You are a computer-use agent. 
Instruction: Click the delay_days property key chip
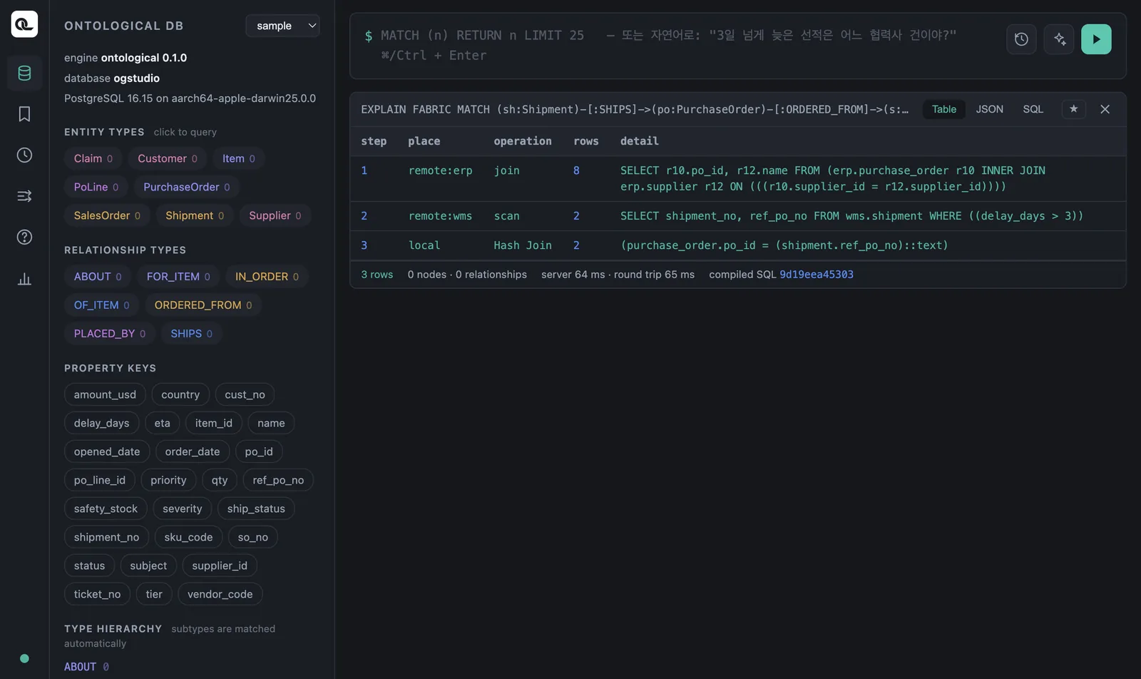[102, 423]
